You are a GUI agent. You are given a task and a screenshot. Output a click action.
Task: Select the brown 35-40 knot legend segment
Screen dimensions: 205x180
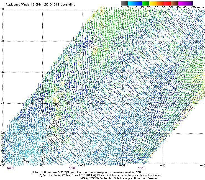[175, 3]
